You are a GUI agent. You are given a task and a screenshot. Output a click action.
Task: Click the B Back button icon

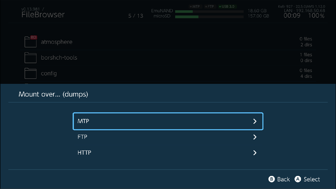click(271, 179)
